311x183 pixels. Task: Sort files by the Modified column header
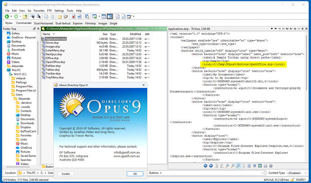pos(135,34)
